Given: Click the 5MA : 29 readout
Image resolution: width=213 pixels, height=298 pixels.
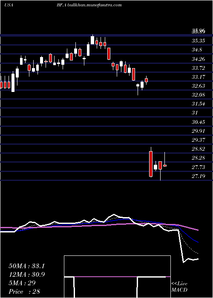Looking at the screenshot, I should pos(22,283).
